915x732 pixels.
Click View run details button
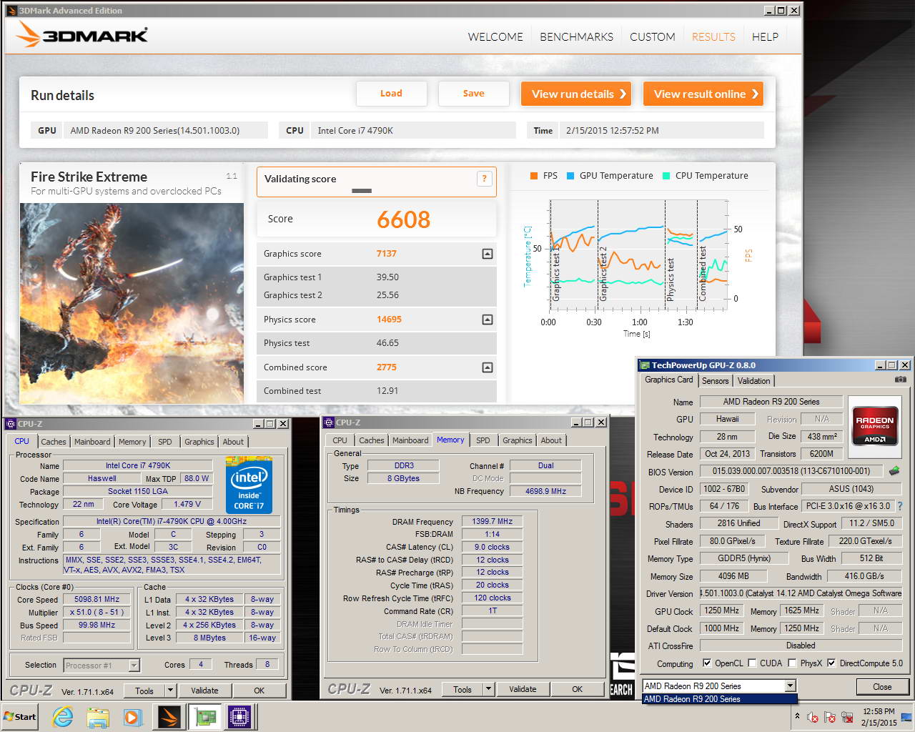(x=576, y=94)
